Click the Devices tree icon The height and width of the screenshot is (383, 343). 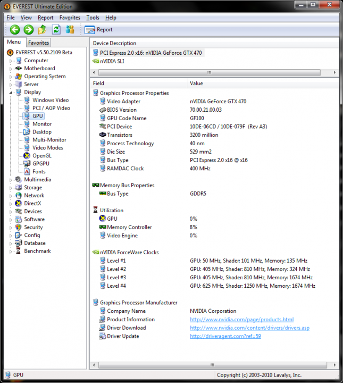tap(18, 211)
